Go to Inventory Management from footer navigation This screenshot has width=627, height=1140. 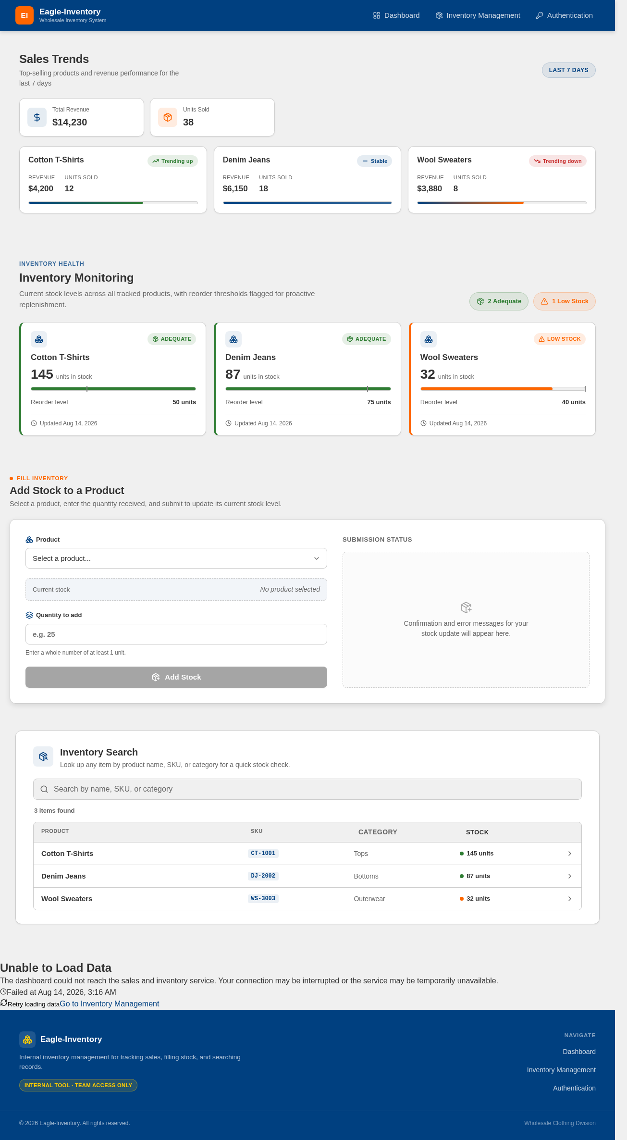click(x=561, y=1070)
